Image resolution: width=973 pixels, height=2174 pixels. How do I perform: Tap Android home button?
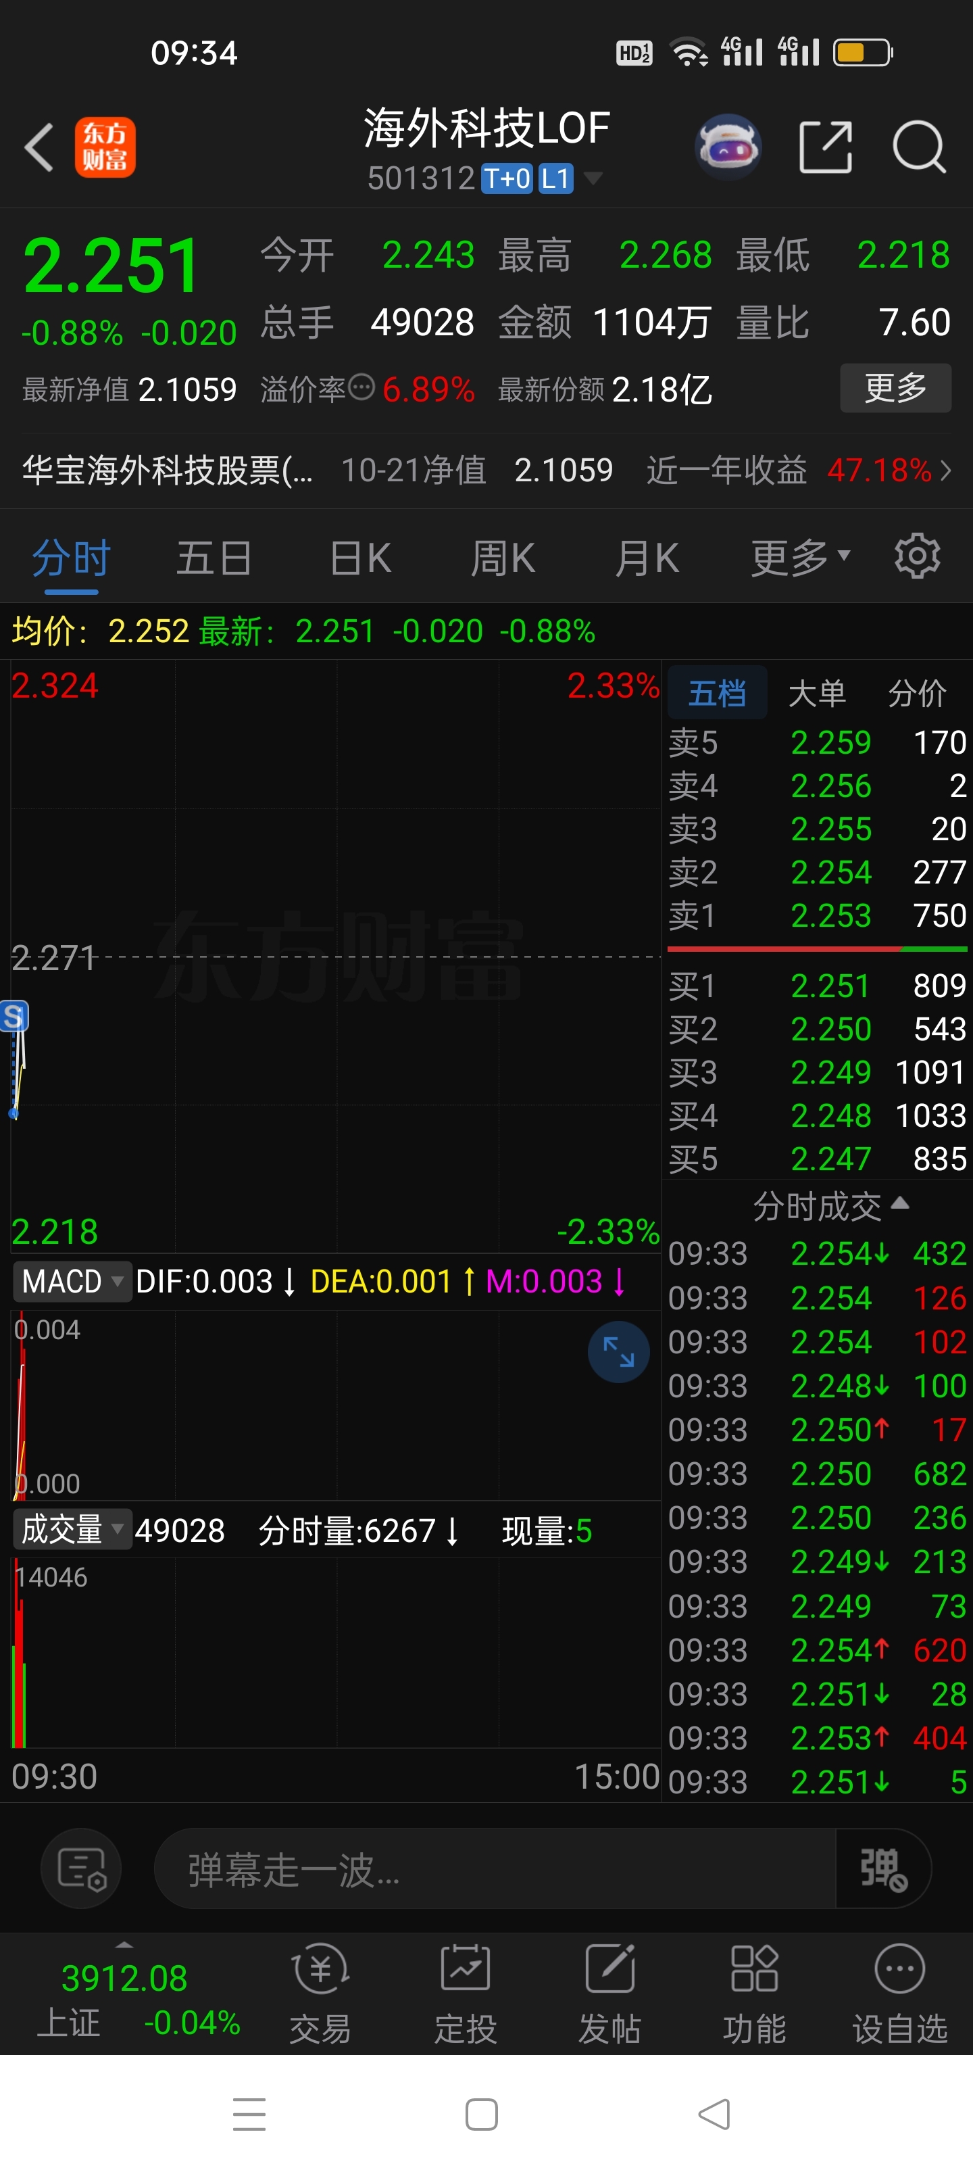pyautogui.click(x=482, y=2115)
